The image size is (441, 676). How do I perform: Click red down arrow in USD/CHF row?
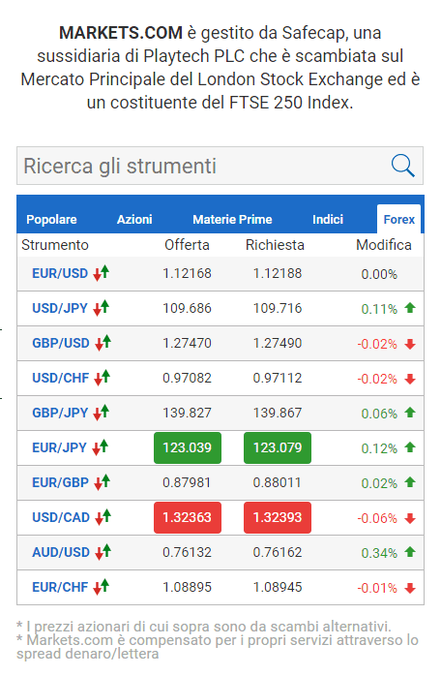point(410,379)
